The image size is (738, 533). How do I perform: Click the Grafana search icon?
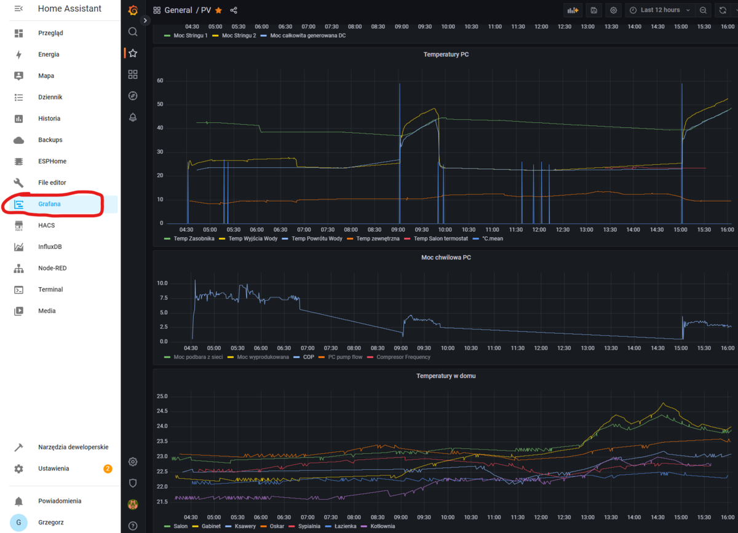pyautogui.click(x=133, y=31)
